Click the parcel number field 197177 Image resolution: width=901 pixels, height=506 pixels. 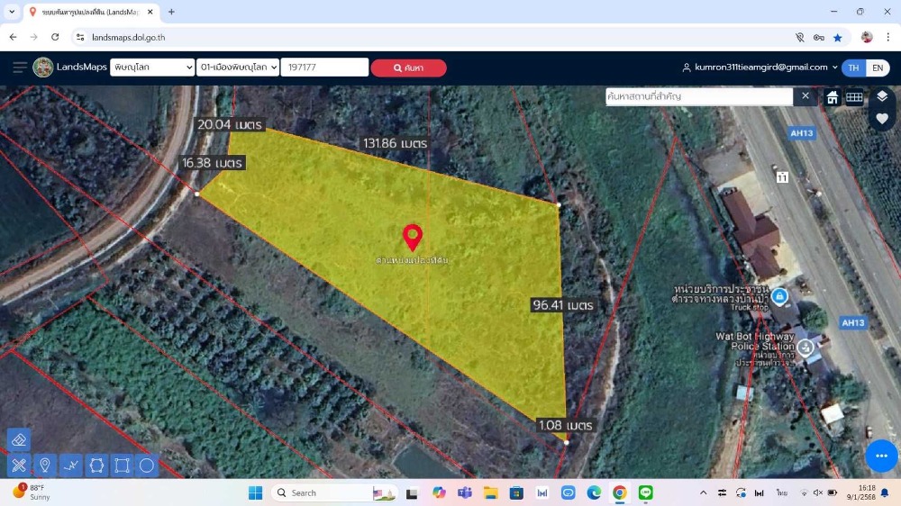coord(324,68)
